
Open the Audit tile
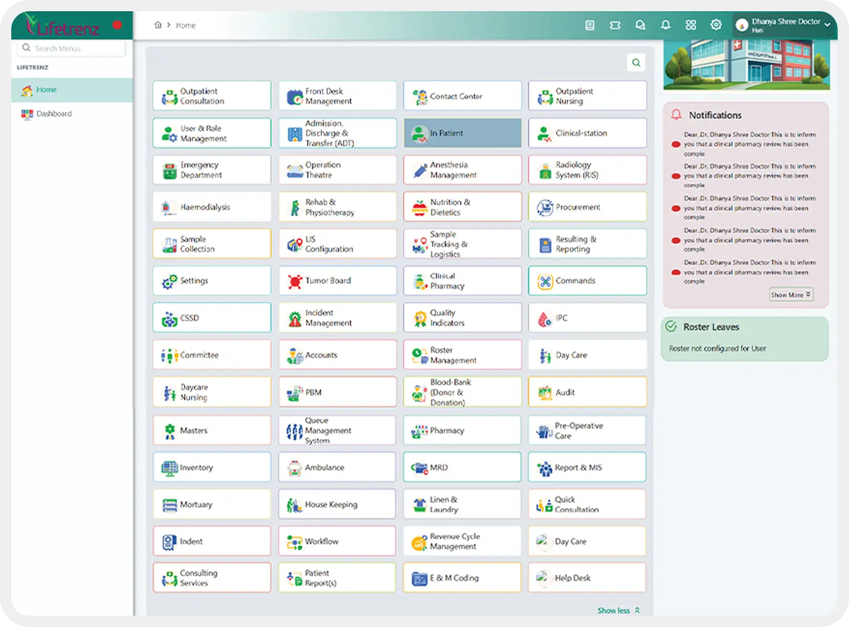587,392
